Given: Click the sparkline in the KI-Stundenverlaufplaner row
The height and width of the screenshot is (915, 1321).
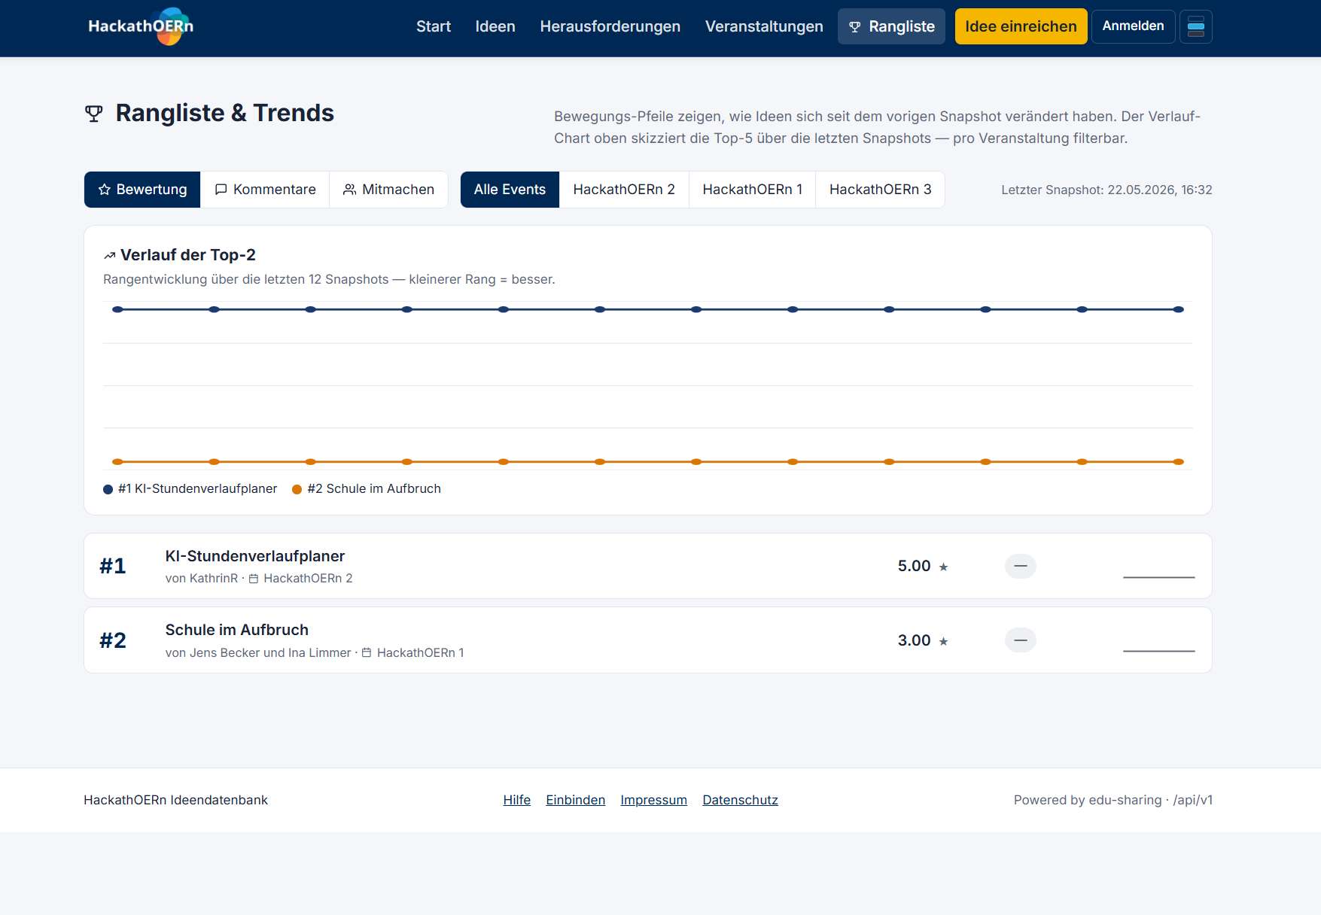Looking at the screenshot, I should tap(1159, 576).
